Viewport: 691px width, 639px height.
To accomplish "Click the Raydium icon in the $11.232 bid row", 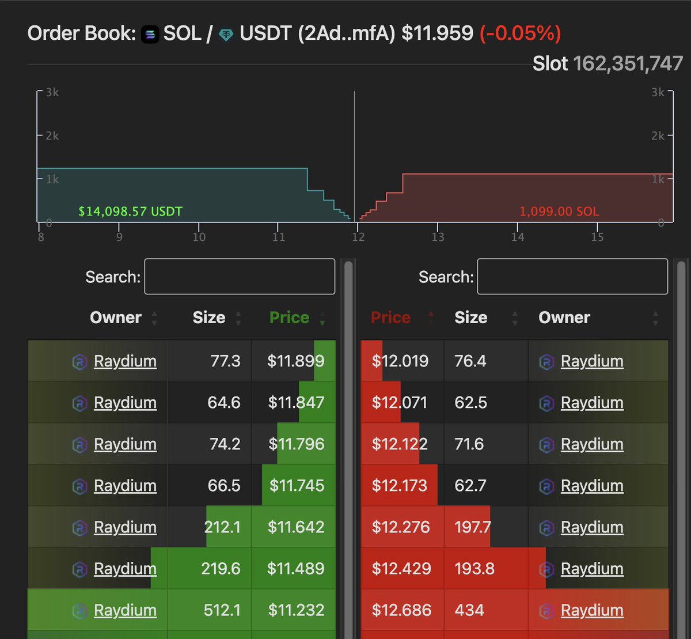I will tap(79, 611).
